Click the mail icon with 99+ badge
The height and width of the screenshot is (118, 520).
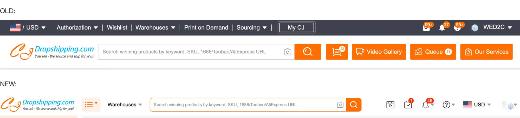tap(426, 28)
